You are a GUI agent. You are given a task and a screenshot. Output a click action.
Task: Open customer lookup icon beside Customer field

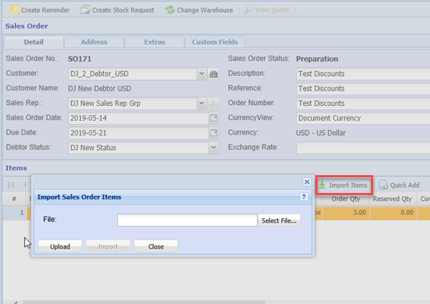(x=214, y=74)
